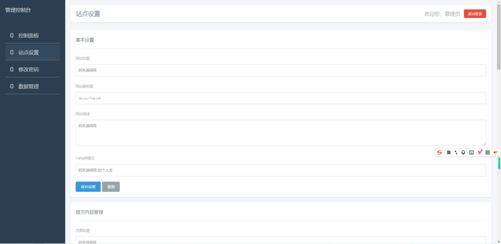Click the colorful AI assistant icon in IME toolbar
The width and height of the screenshot is (501, 244).
(479, 153)
